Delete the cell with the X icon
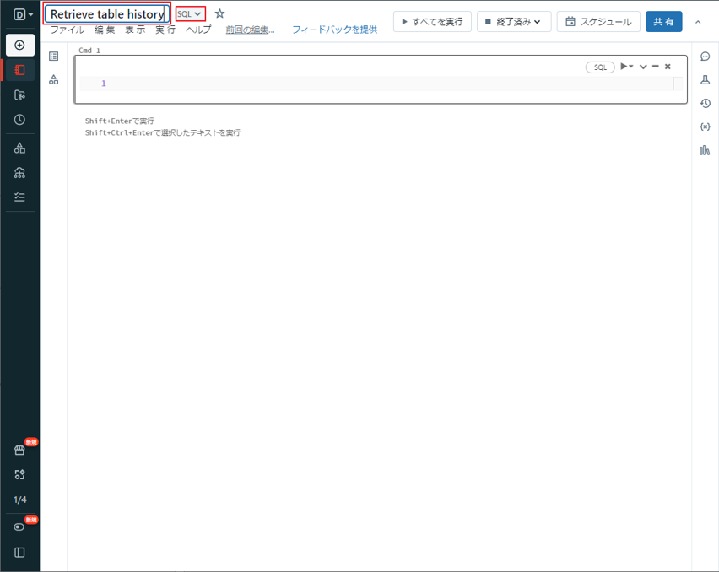This screenshot has height=572, width=719. pyautogui.click(x=668, y=67)
